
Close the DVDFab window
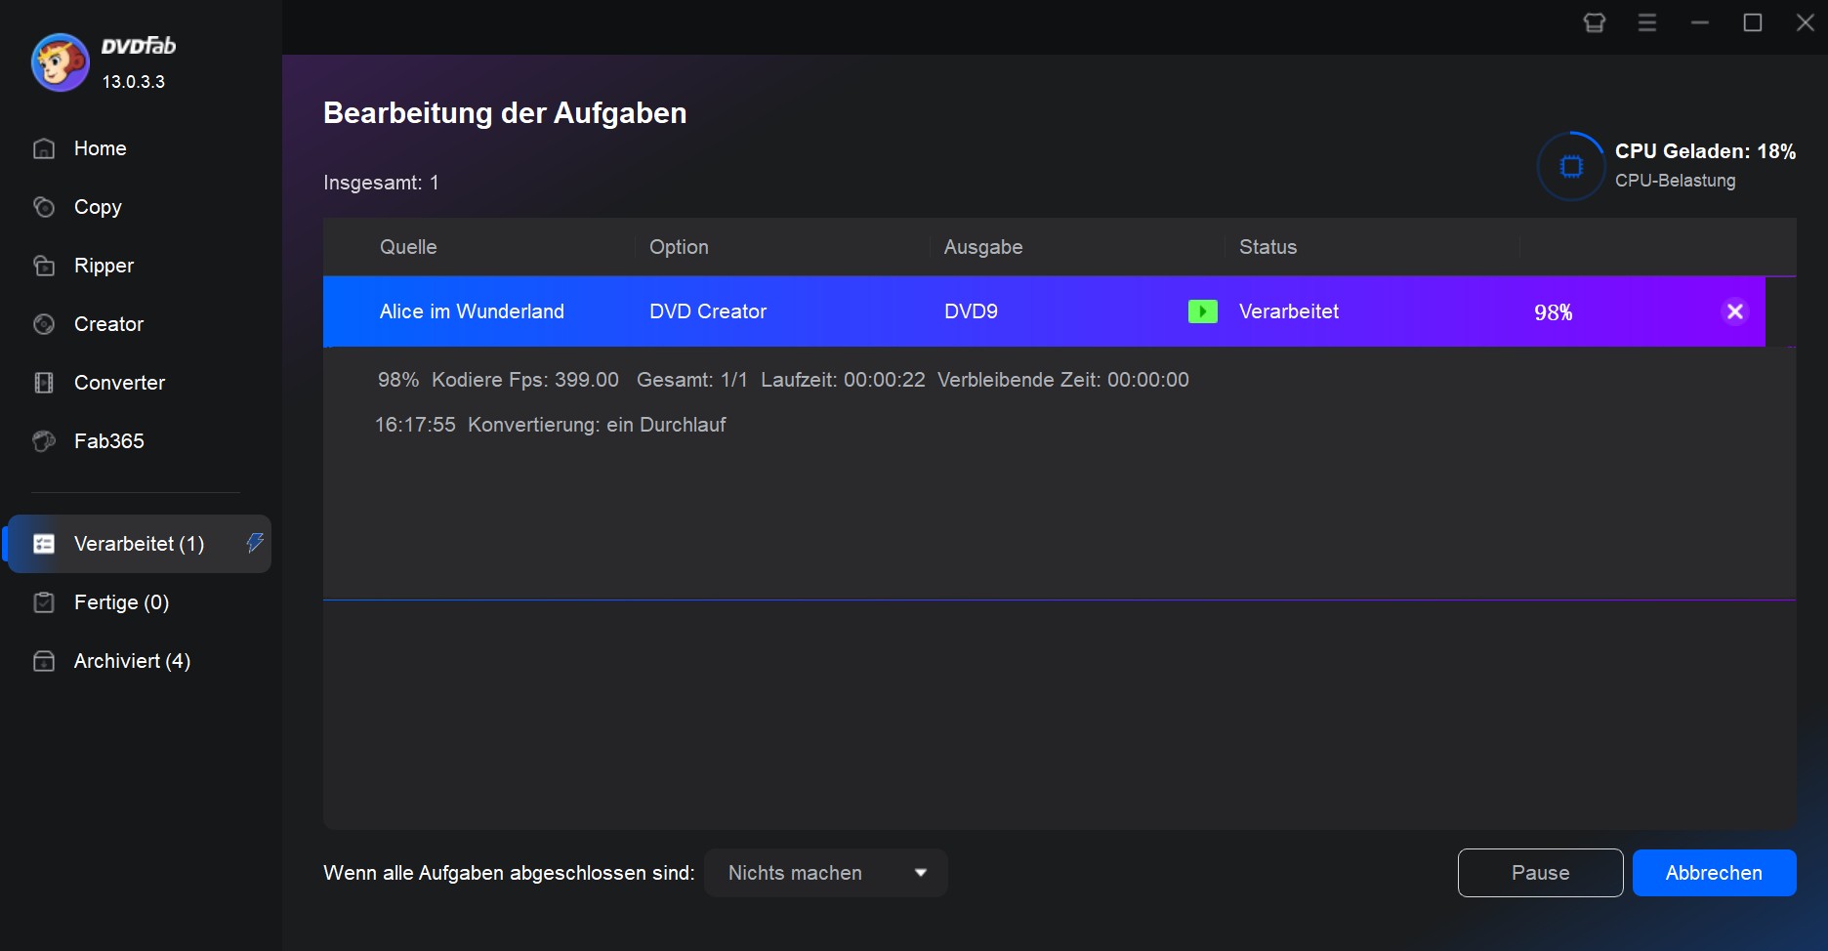coord(1806,22)
